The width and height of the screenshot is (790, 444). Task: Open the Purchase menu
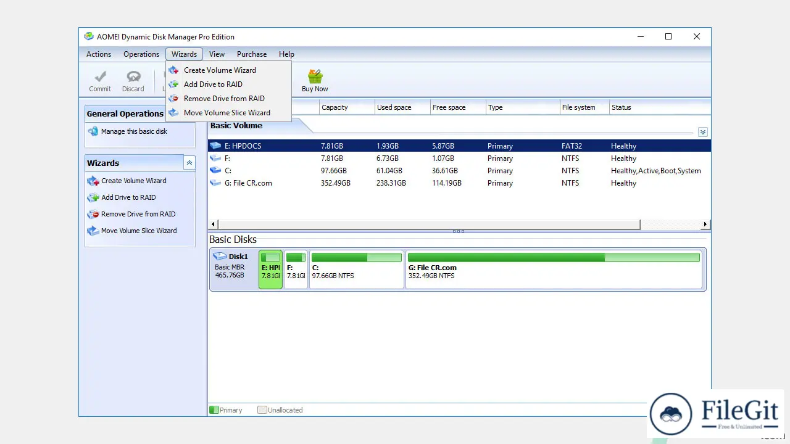252,54
